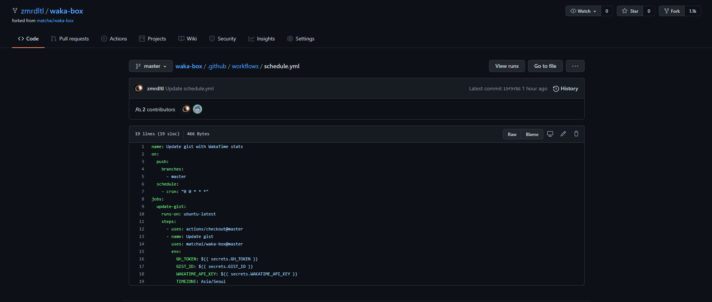Go to the Security tab
Screen dimensions: 712x302
(x=223, y=39)
